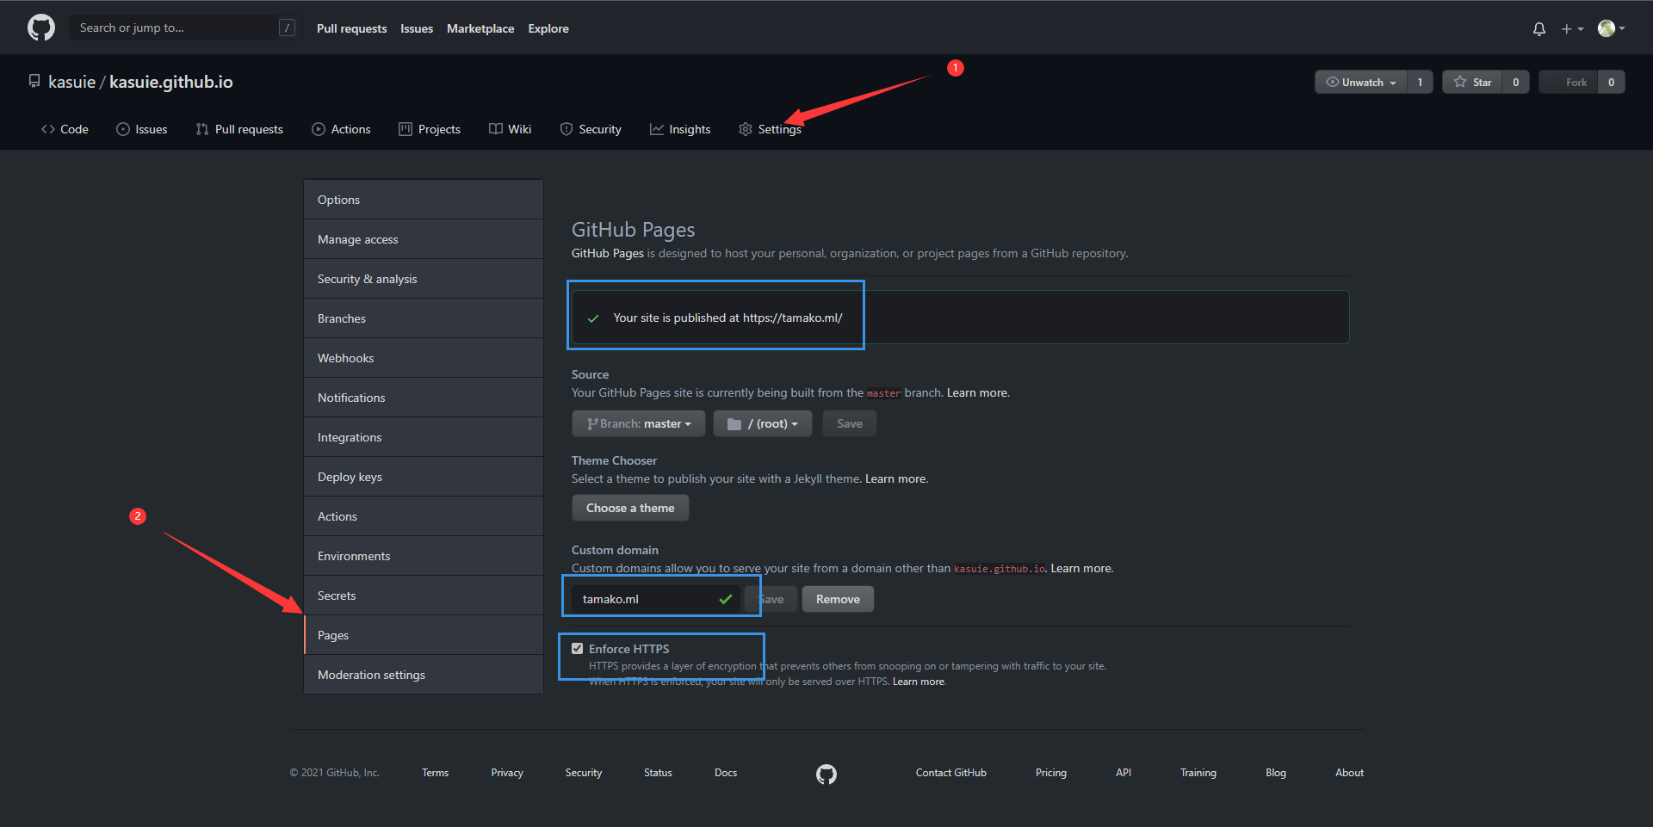The width and height of the screenshot is (1653, 827).
Task: Open Actions in settings sidebar
Action: tap(424, 516)
